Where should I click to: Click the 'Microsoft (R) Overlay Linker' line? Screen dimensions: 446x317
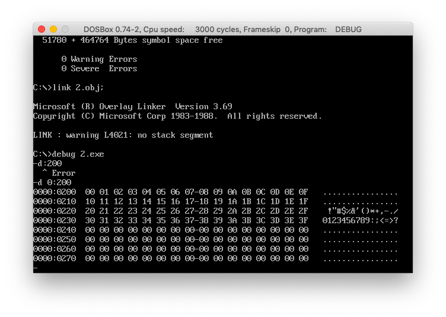click(132, 106)
